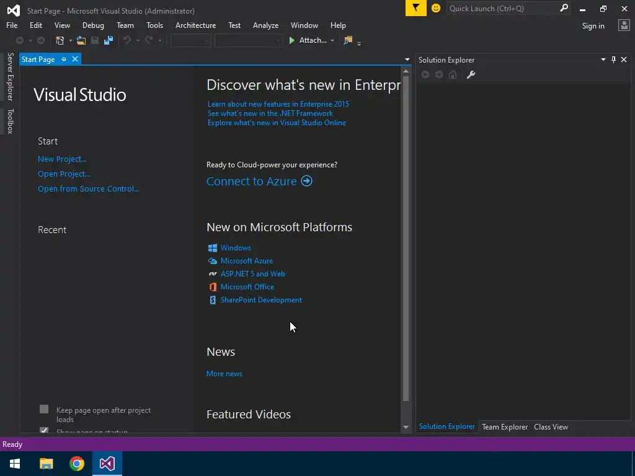635x476 pixels.
Task: Click the account avatar icon near Sign in
Action: 624,25
